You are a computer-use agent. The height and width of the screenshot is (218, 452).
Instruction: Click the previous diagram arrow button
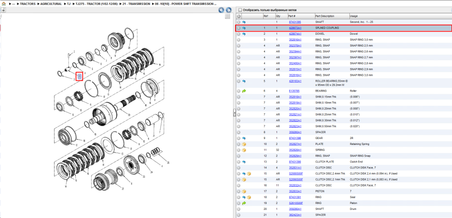click(221, 10)
